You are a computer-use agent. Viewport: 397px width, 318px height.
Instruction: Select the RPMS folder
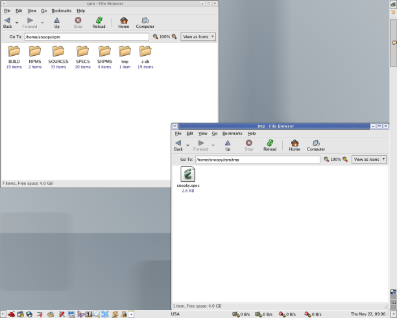pos(34,51)
